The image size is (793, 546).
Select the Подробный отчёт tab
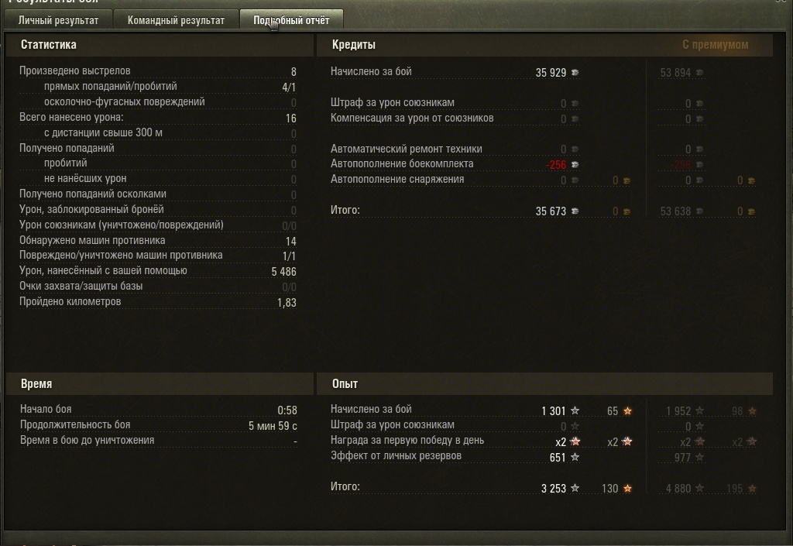point(291,20)
